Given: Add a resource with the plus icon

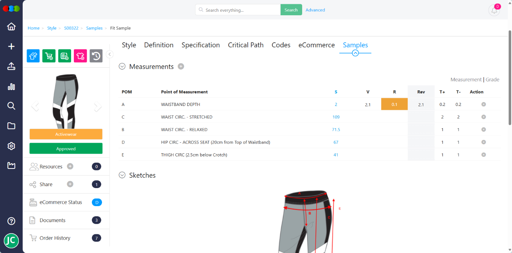Looking at the screenshot, I should coord(70,166).
